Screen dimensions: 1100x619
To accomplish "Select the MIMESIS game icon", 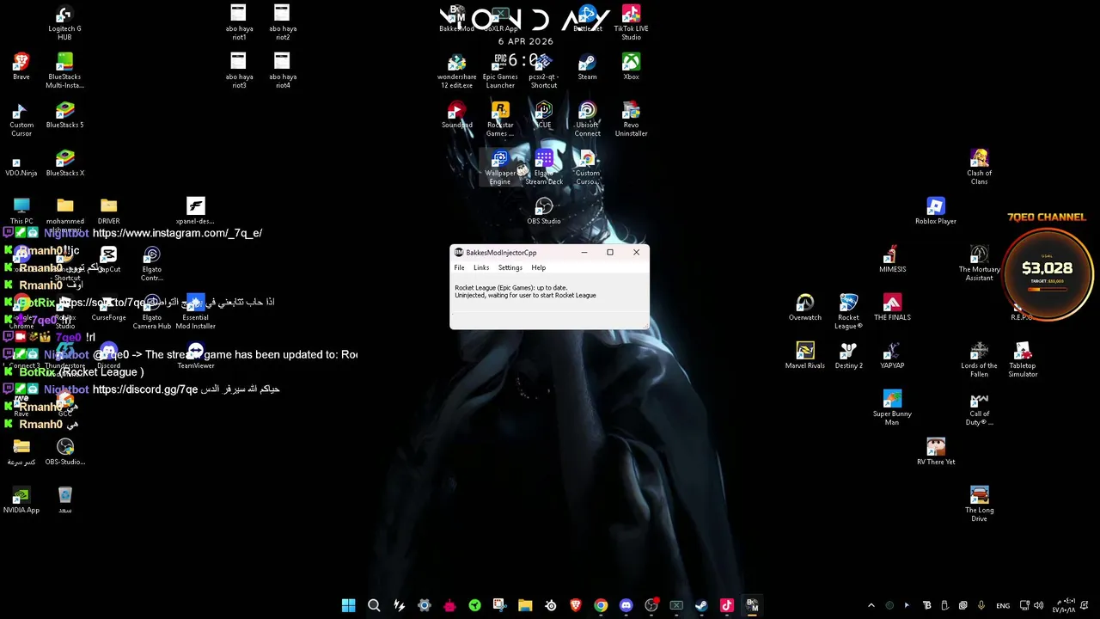I will click(892, 260).
